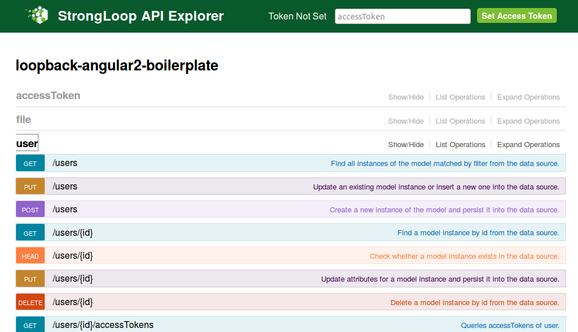Click the loopback-angular2-boilerplate heading
This screenshot has width=578, height=332.
[117, 65]
